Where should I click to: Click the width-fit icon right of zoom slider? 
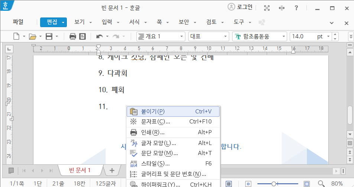point(306,184)
